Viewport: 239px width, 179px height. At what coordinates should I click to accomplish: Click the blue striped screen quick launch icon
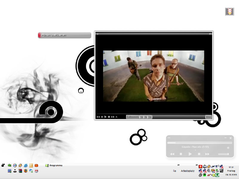[10, 171]
